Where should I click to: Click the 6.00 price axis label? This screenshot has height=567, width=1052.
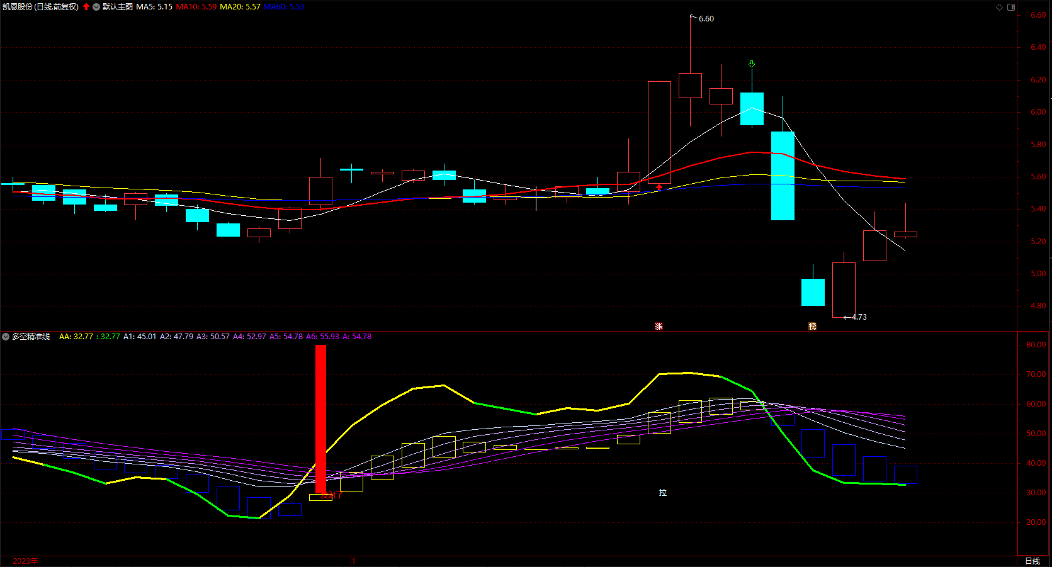point(1038,112)
